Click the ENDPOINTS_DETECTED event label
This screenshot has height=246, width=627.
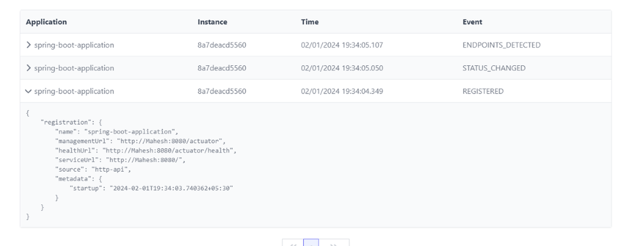click(x=501, y=45)
